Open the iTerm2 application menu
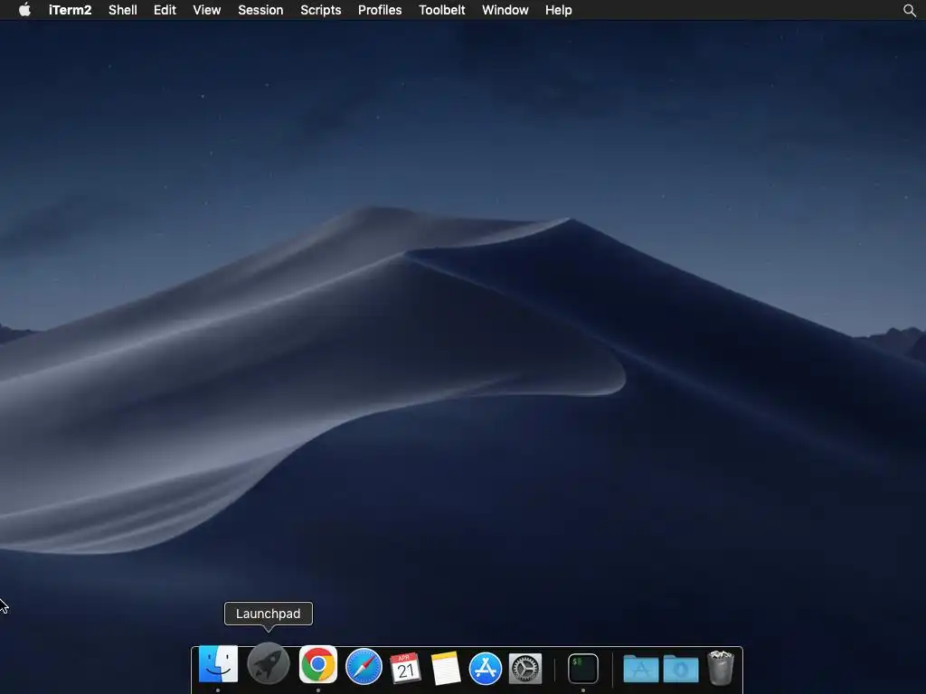 click(x=70, y=10)
